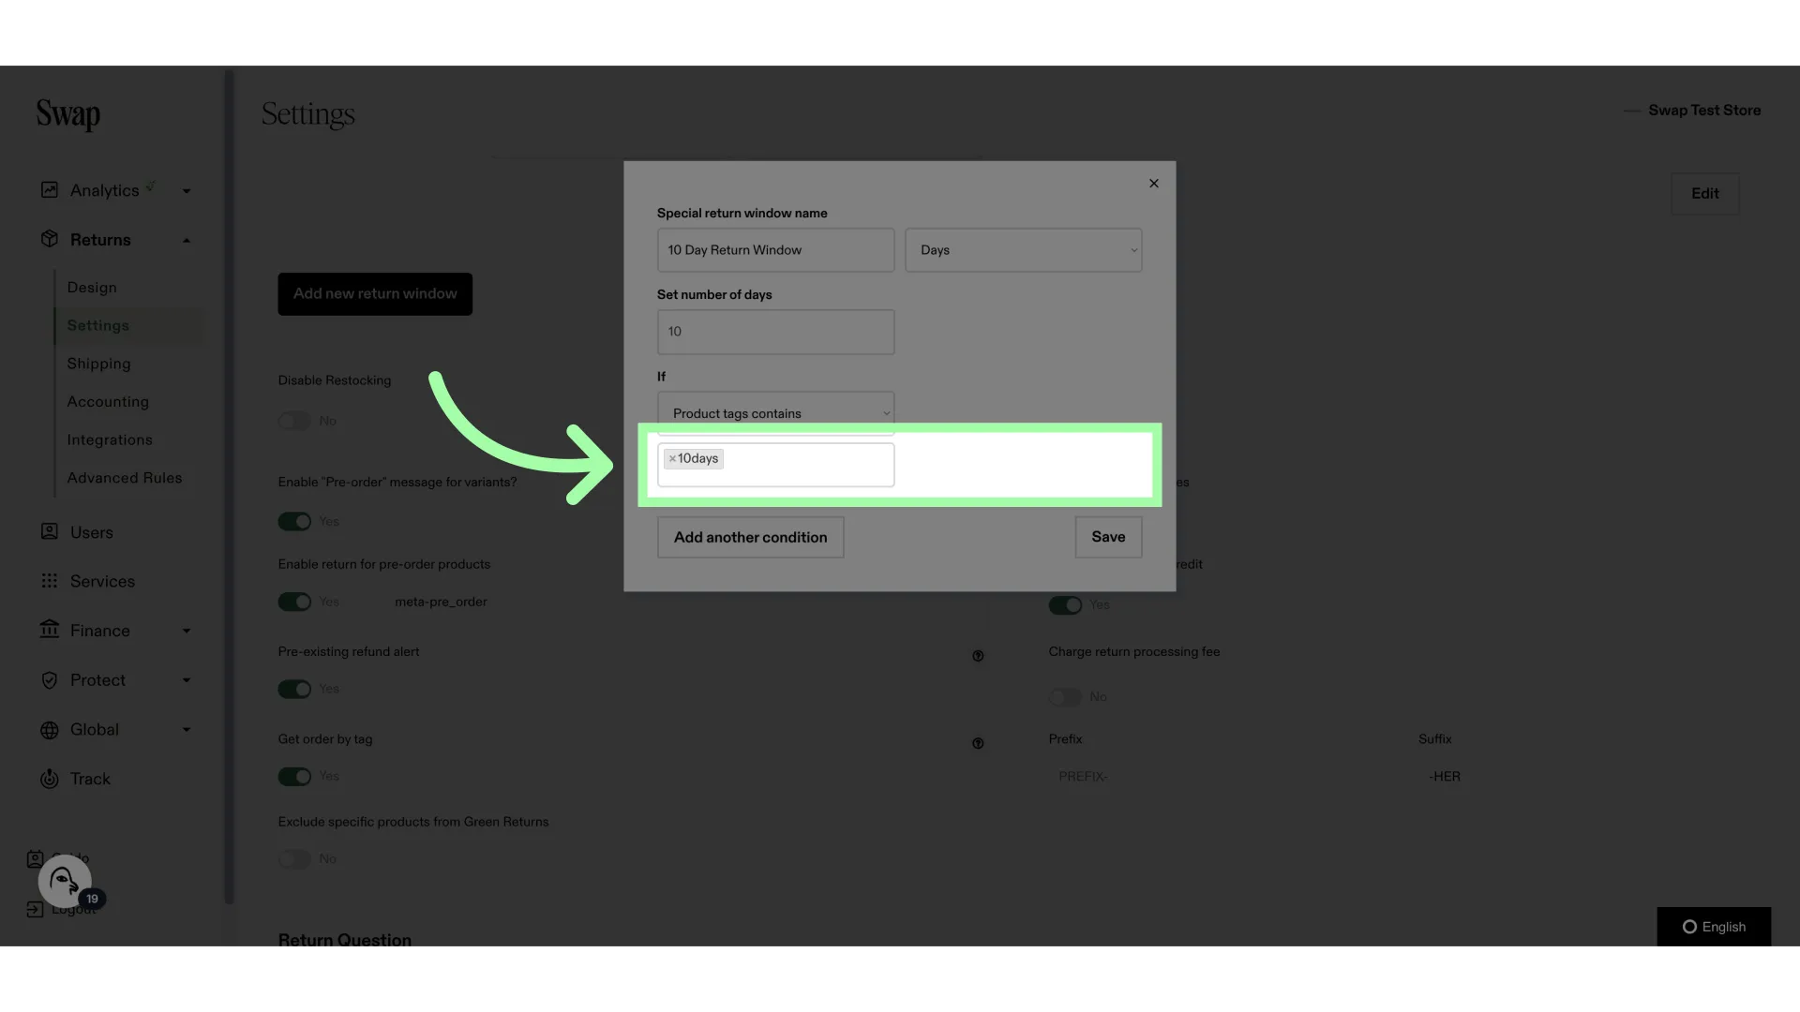Toggle Enable return for pre-order products
The width and height of the screenshot is (1800, 1012).
[x=294, y=602]
